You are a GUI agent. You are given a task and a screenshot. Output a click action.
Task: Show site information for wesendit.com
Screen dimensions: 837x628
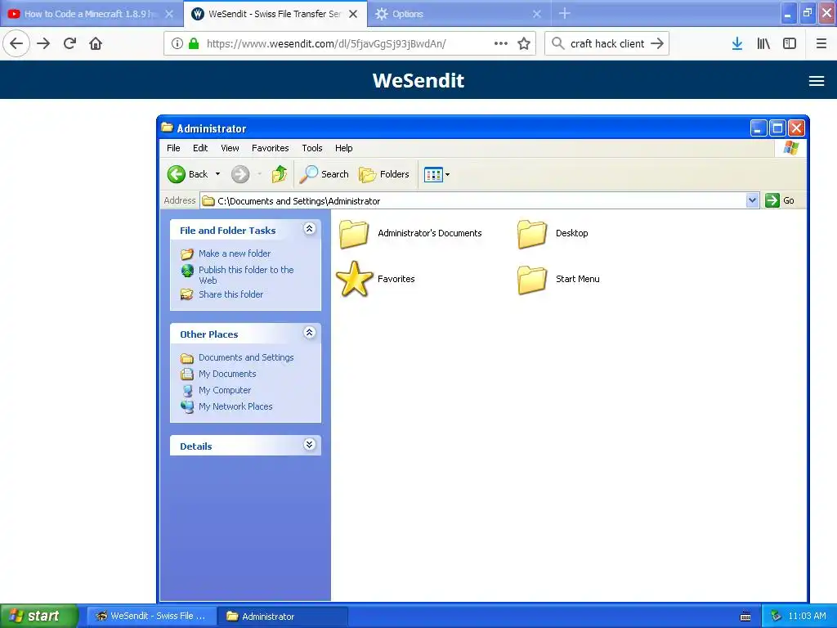[177, 43]
